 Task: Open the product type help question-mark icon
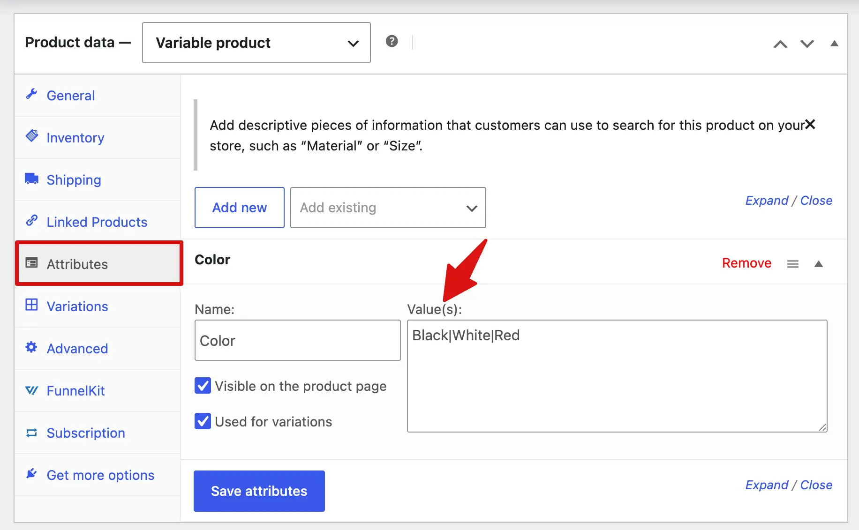392,41
